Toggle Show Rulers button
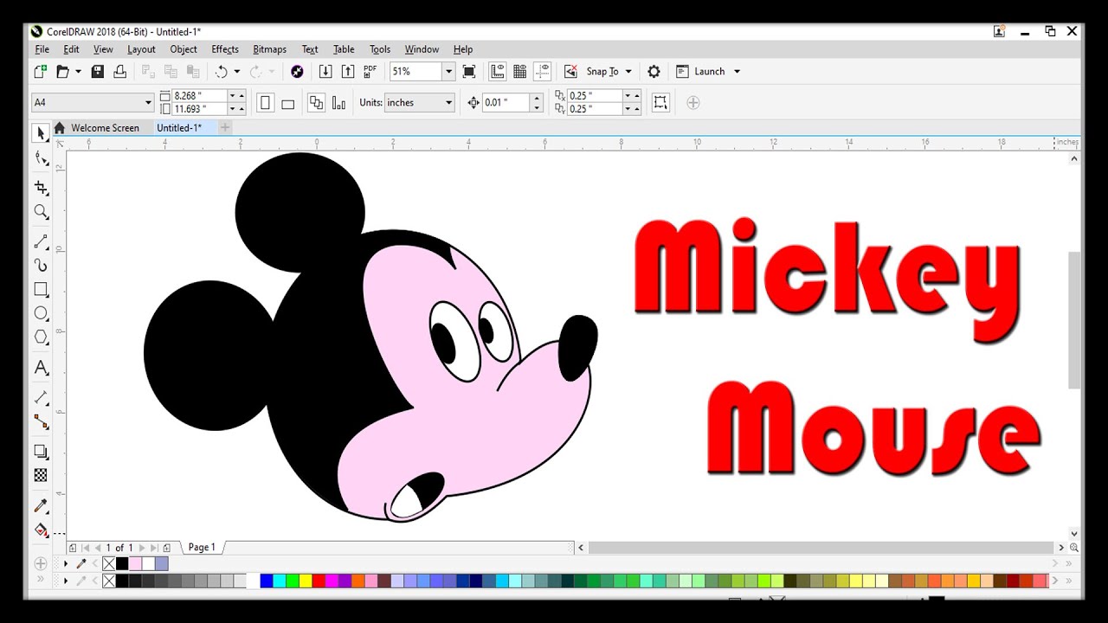 coord(498,72)
